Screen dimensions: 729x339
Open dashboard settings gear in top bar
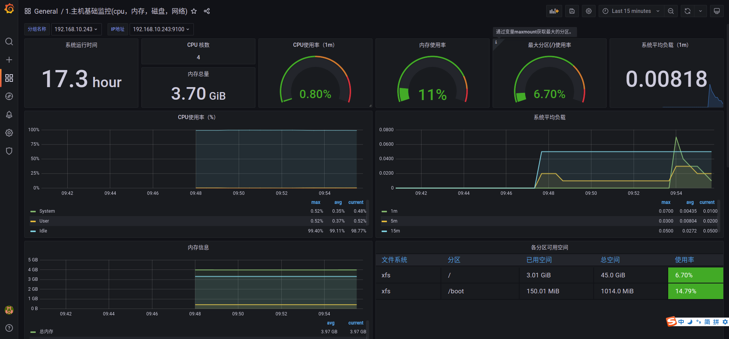[x=589, y=11]
